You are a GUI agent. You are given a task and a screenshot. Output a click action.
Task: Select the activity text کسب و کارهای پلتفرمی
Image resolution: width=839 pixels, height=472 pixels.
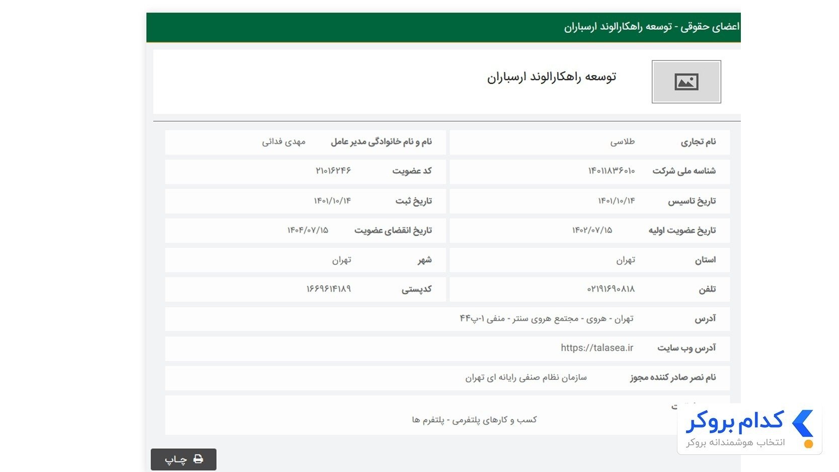495,420
